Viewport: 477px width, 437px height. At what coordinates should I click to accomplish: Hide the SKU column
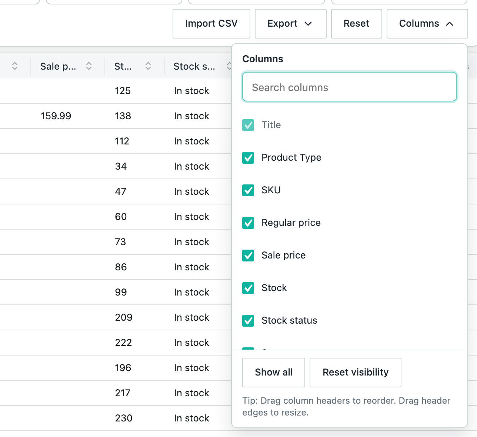pos(248,190)
